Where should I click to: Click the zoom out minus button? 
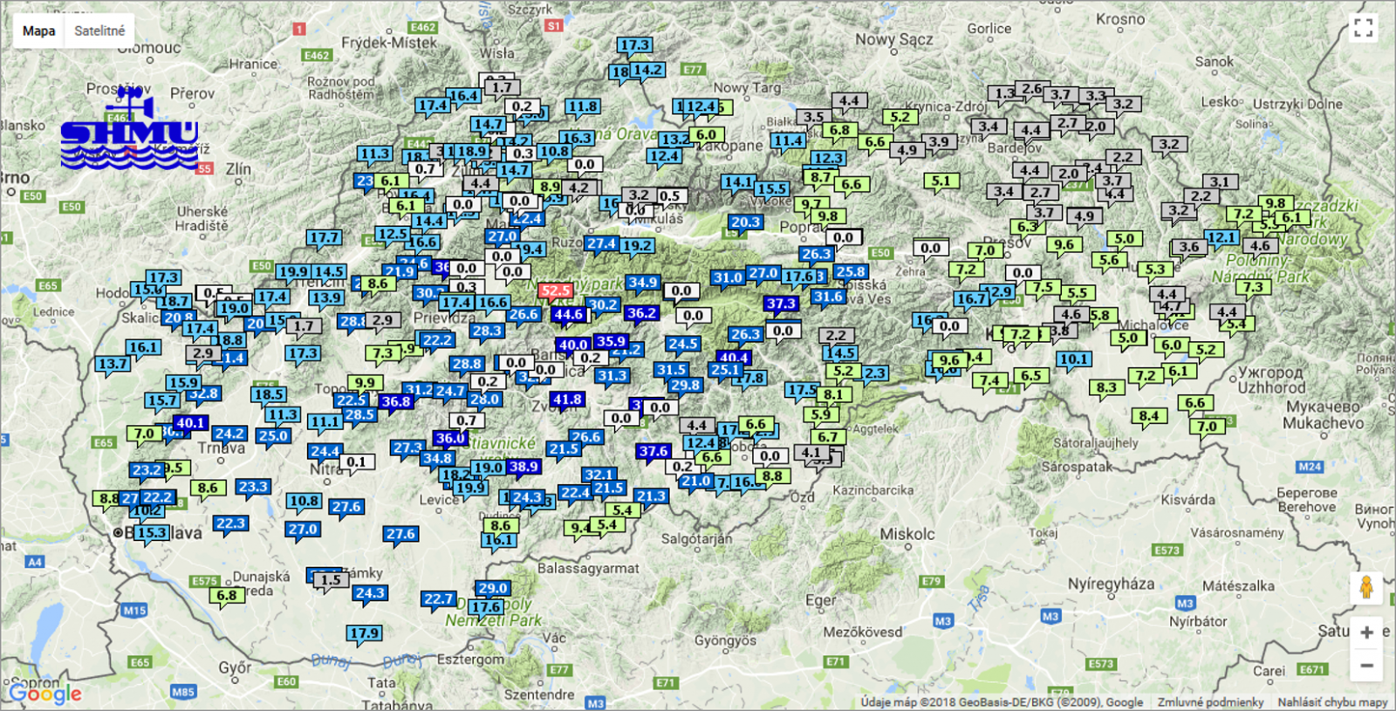click(x=1366, y=666)
